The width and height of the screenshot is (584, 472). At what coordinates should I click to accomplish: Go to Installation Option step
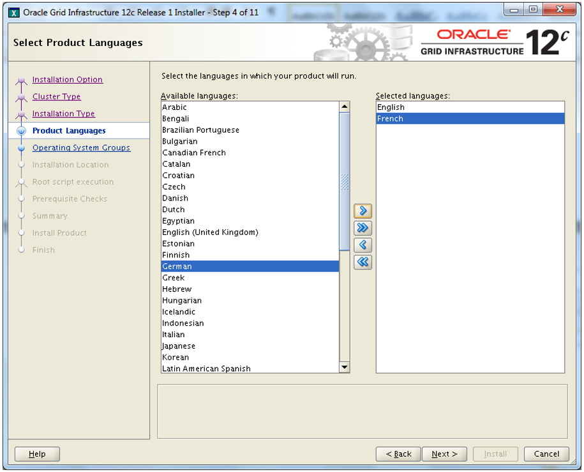click(68, 79)
